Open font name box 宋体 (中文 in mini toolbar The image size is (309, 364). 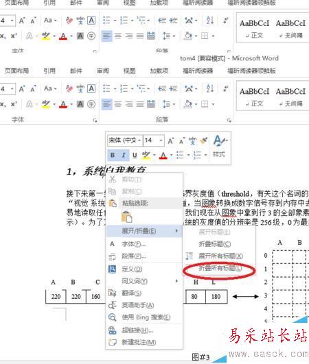click(125, 141)
